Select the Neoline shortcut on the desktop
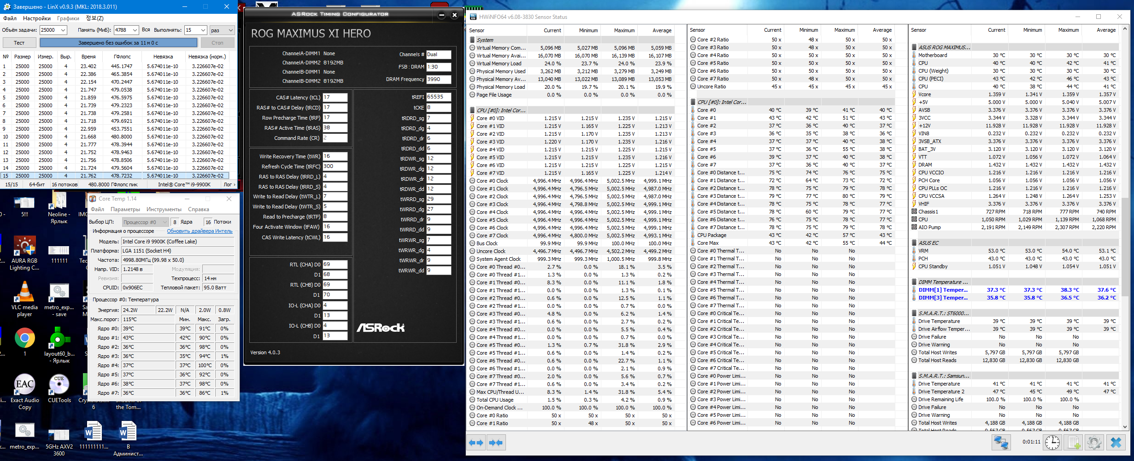The width and height of the screenshot is (1134, 461). coord(59,208)
